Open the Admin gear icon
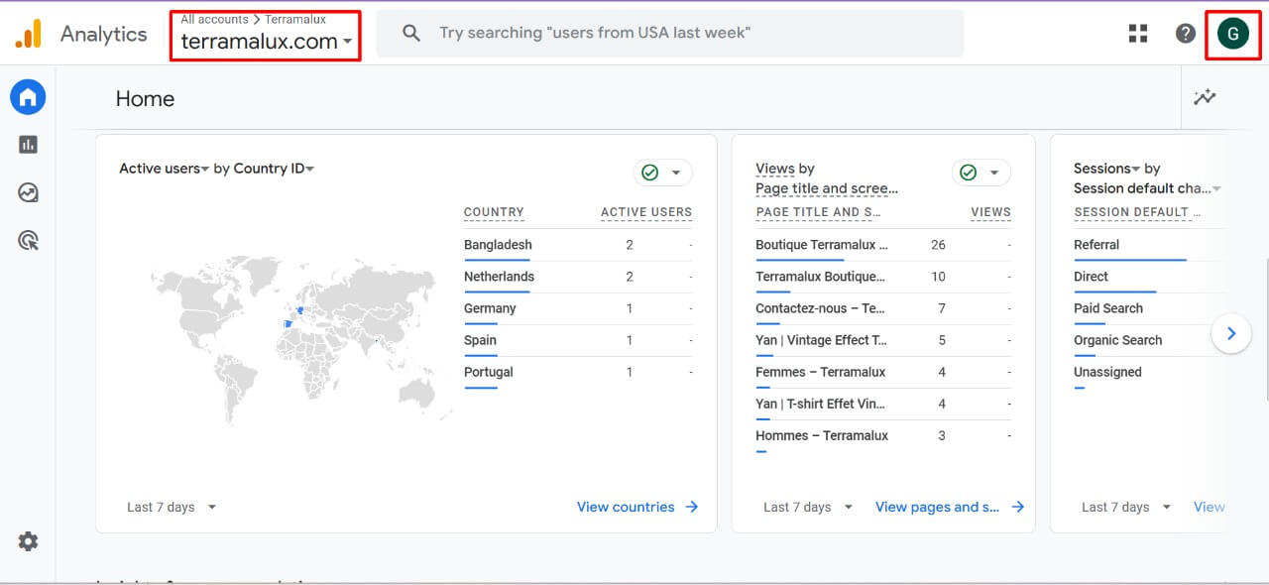 tap(28, 541)
